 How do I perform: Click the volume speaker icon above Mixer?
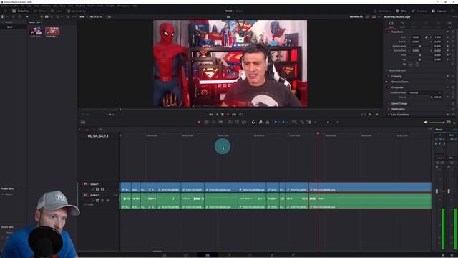pos(426,123)
